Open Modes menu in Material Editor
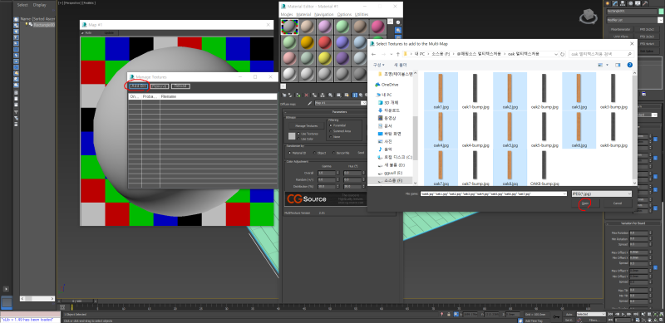This screenshot has width=665, height=323. [x=287, y=14]
